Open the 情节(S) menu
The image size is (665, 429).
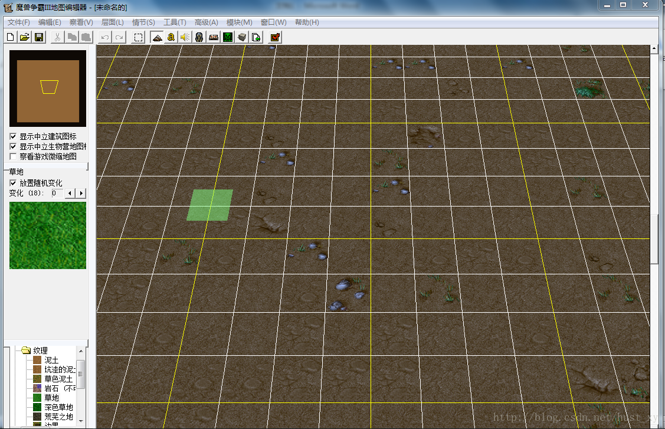click(x=143, y=22)
